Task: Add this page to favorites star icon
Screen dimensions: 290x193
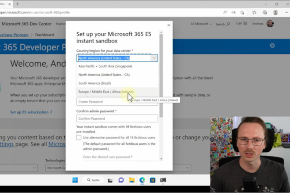Action: 242,12
